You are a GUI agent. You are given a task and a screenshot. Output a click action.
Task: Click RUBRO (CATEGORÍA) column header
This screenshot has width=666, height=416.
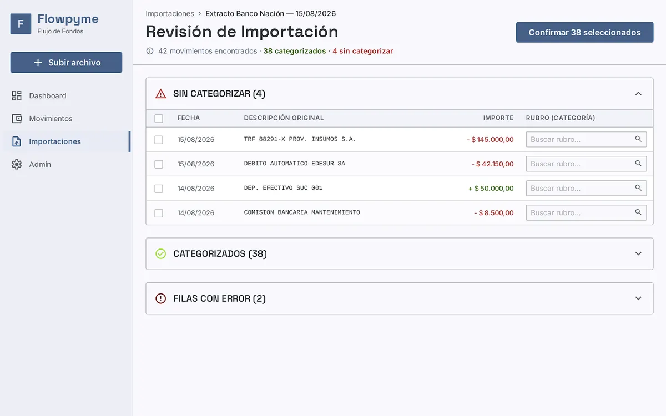[561, 118]
